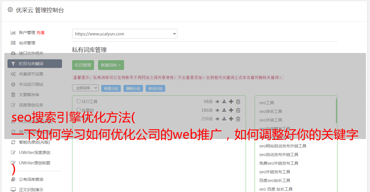The width and height of the screenshot is (370, 192).
Task: Click the book icon for 公有词库查询
Action: (x=13, y=179)
